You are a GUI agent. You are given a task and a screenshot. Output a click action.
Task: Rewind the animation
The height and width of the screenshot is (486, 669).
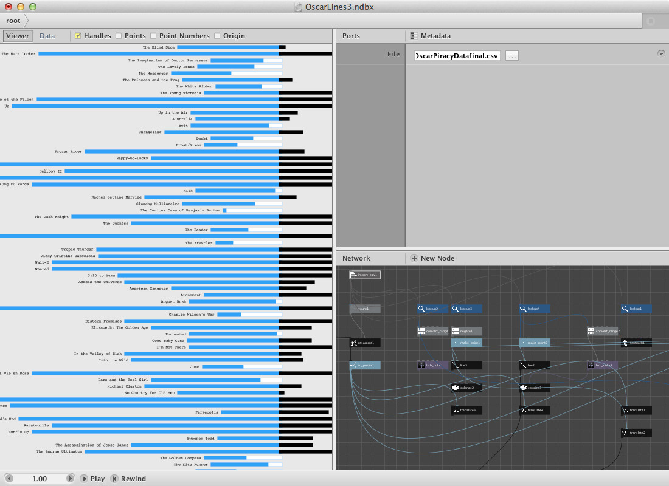(x=128, y=479)
